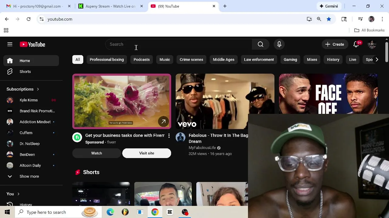Select the Music filter chip
Screen dimensions: 389x218
(165, 60)
